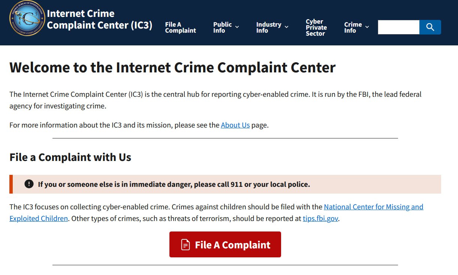Viewport: 458px width, 275px height.
Task: Select the Industry Info menu label
Action: coord(268,27)
